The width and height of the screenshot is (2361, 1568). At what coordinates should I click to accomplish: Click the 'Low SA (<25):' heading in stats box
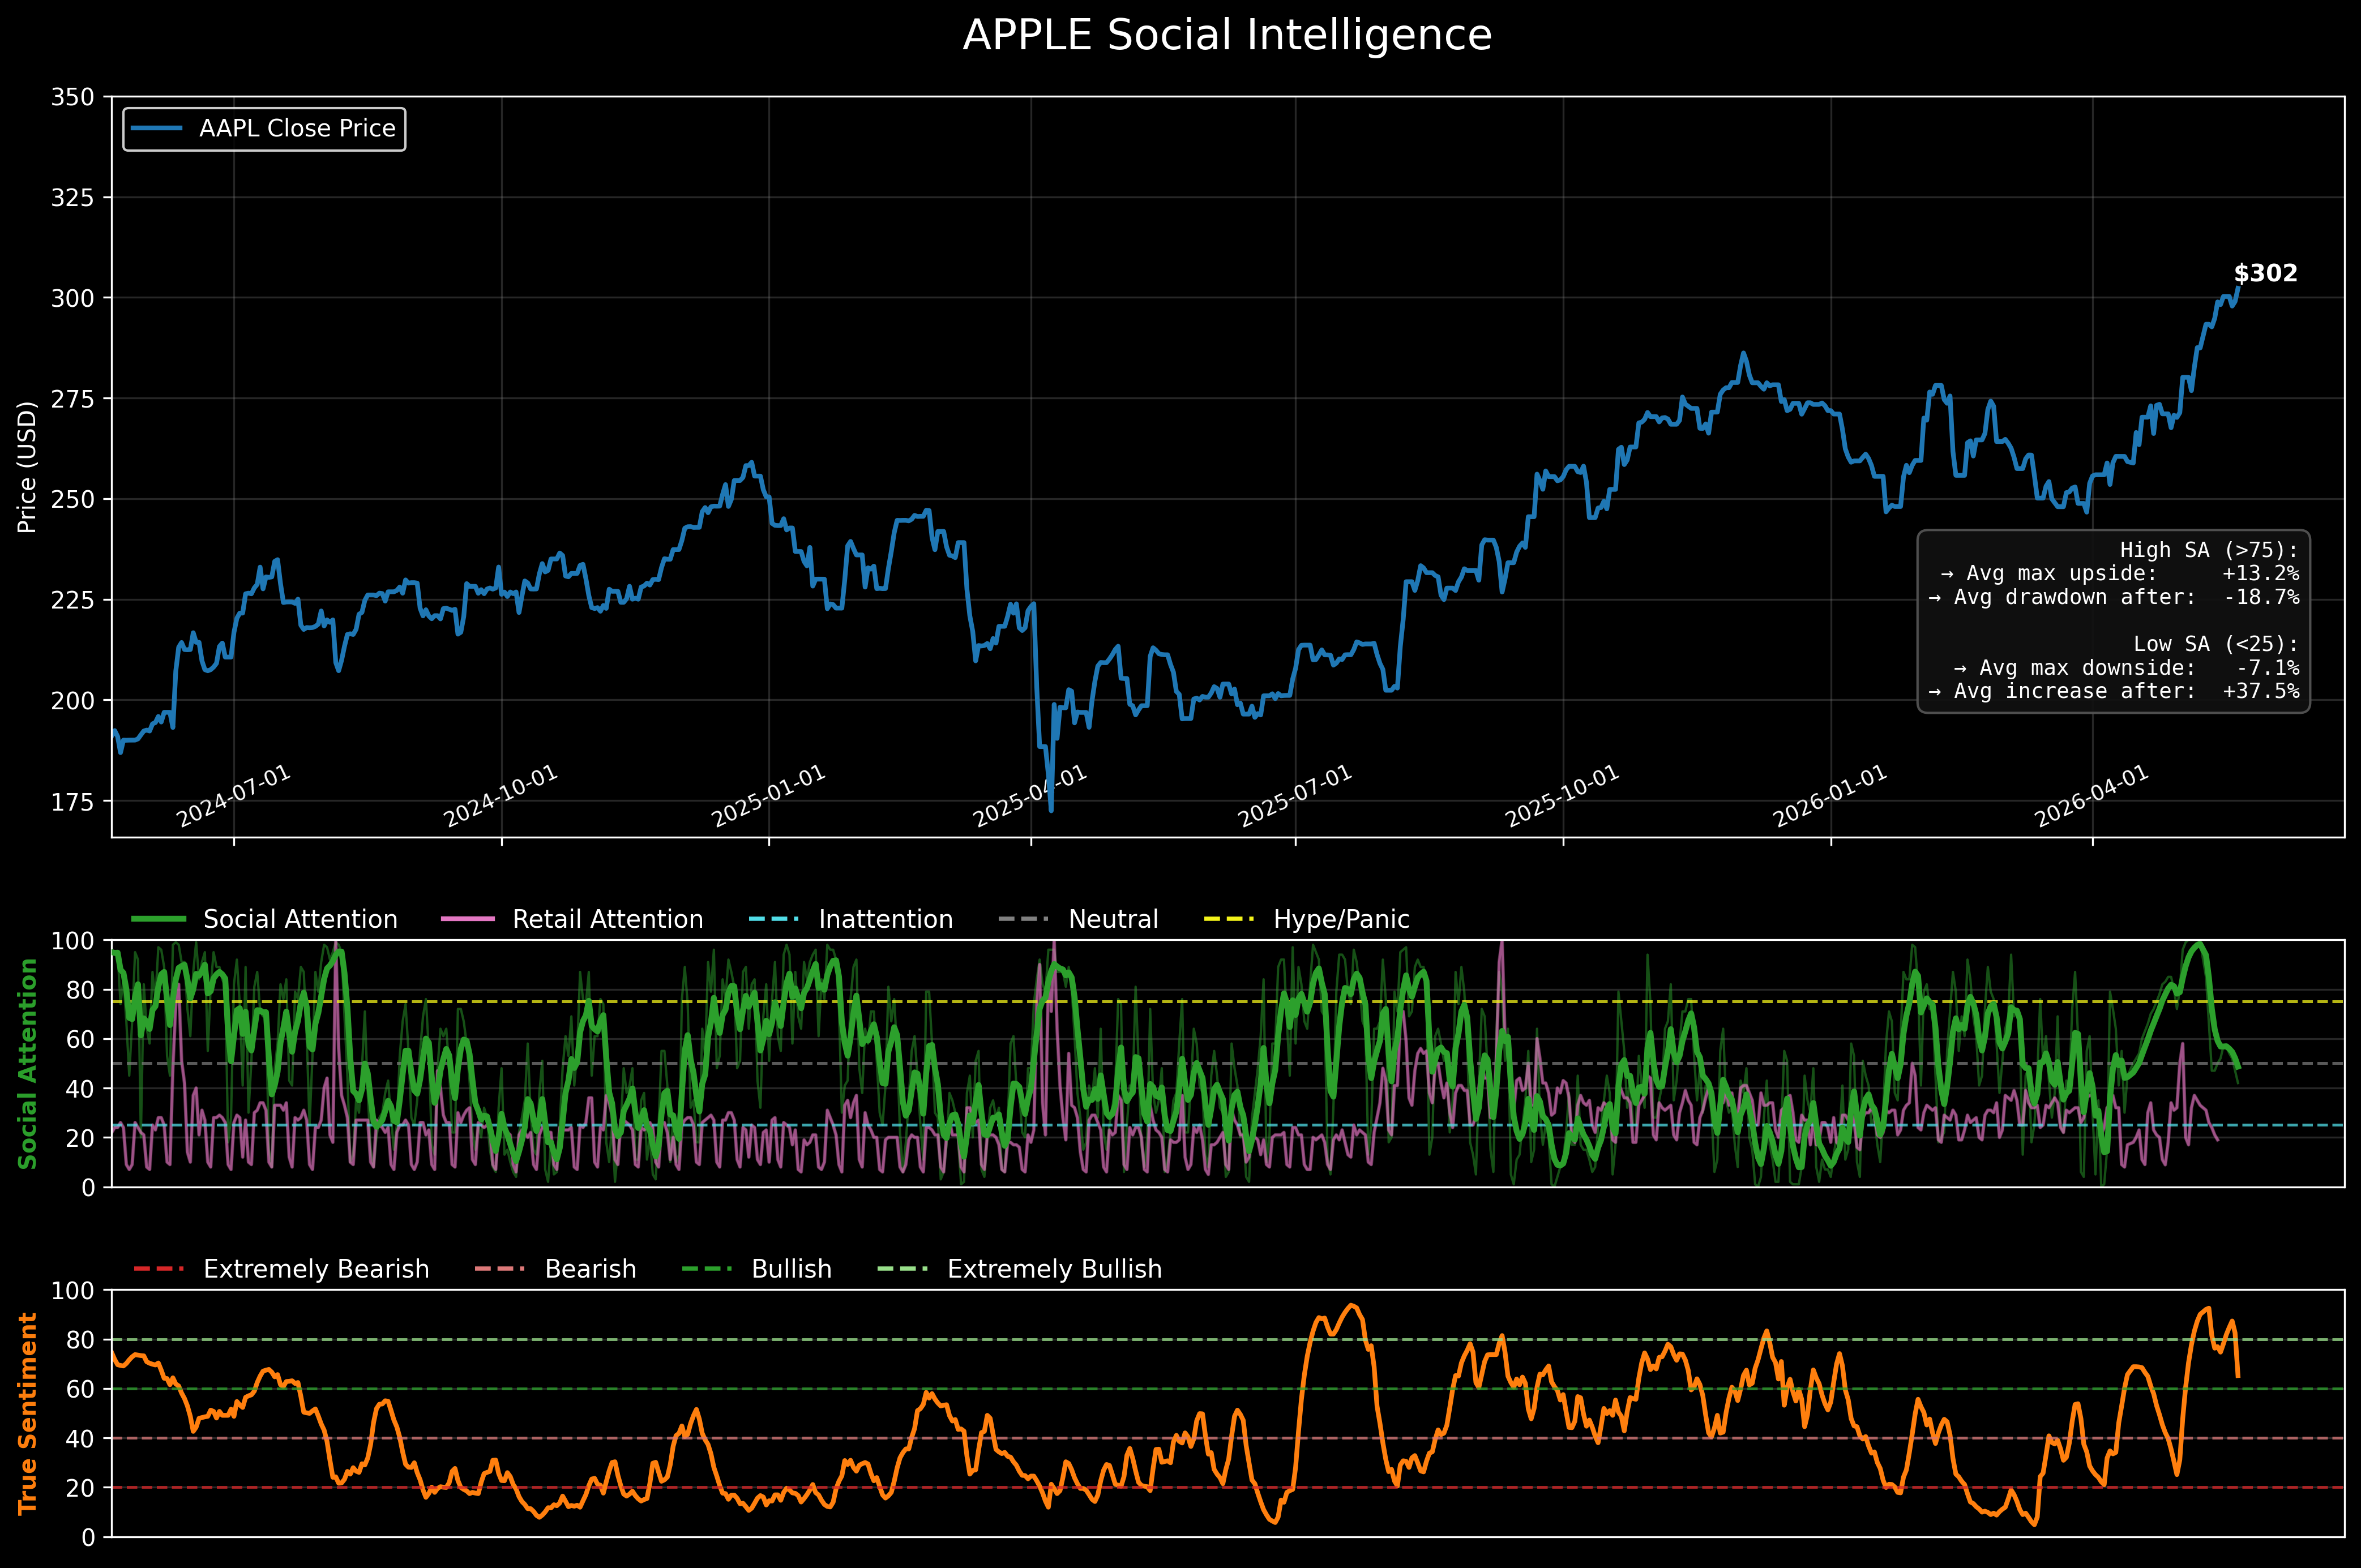(2216, 645)
